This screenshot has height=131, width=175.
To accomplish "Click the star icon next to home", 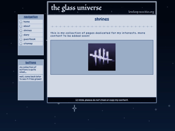I will click(x=21, y=22).
